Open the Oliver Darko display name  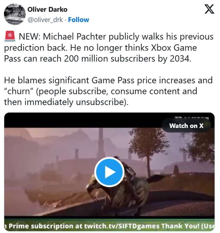tap(47, 10)
